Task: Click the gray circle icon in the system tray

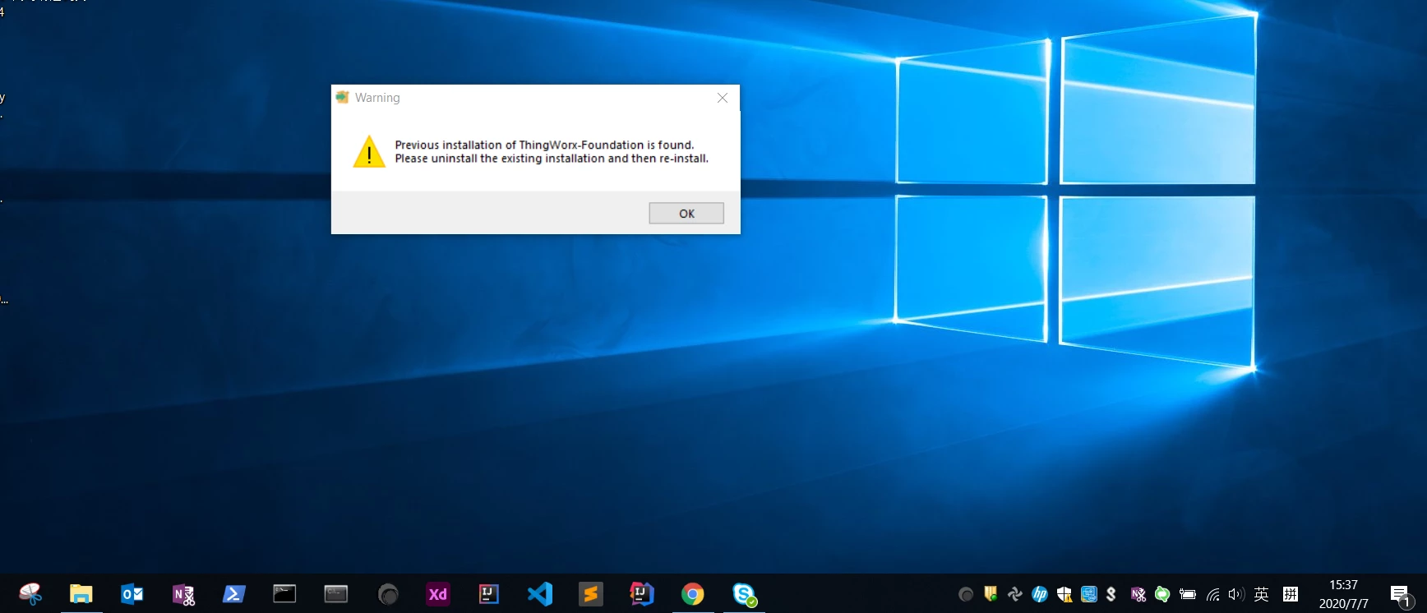Action: tap(966, 594)
